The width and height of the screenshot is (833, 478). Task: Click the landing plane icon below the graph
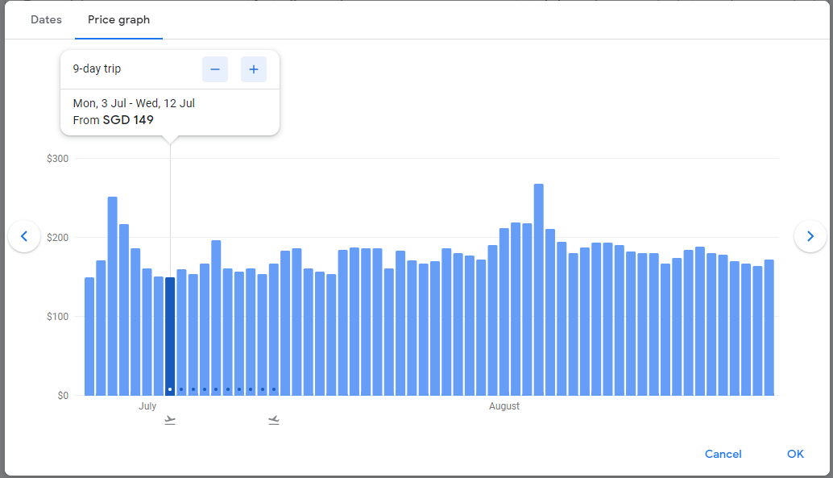pos(274,421)
